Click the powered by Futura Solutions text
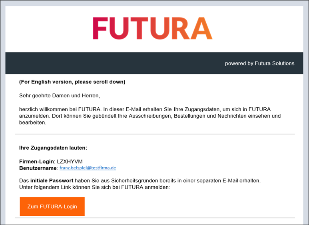Image resolution: width=309 pixels, height=225 pixels. point(259,63)
